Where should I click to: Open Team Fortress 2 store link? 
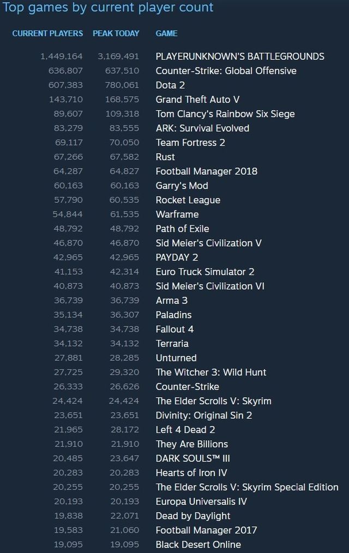point(190,143)
